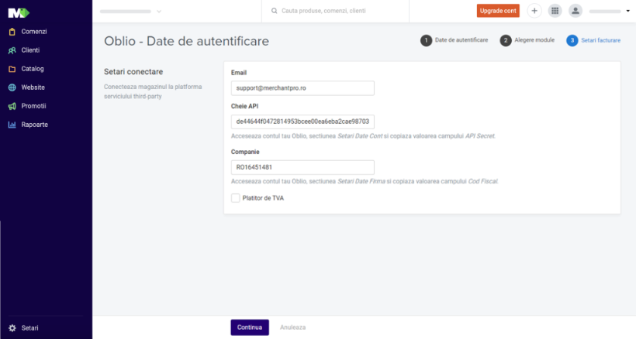Image resolution: width=636 pixels, height=339 pixels.
Task: Click the user avatar icon
Action: point(576,11)
